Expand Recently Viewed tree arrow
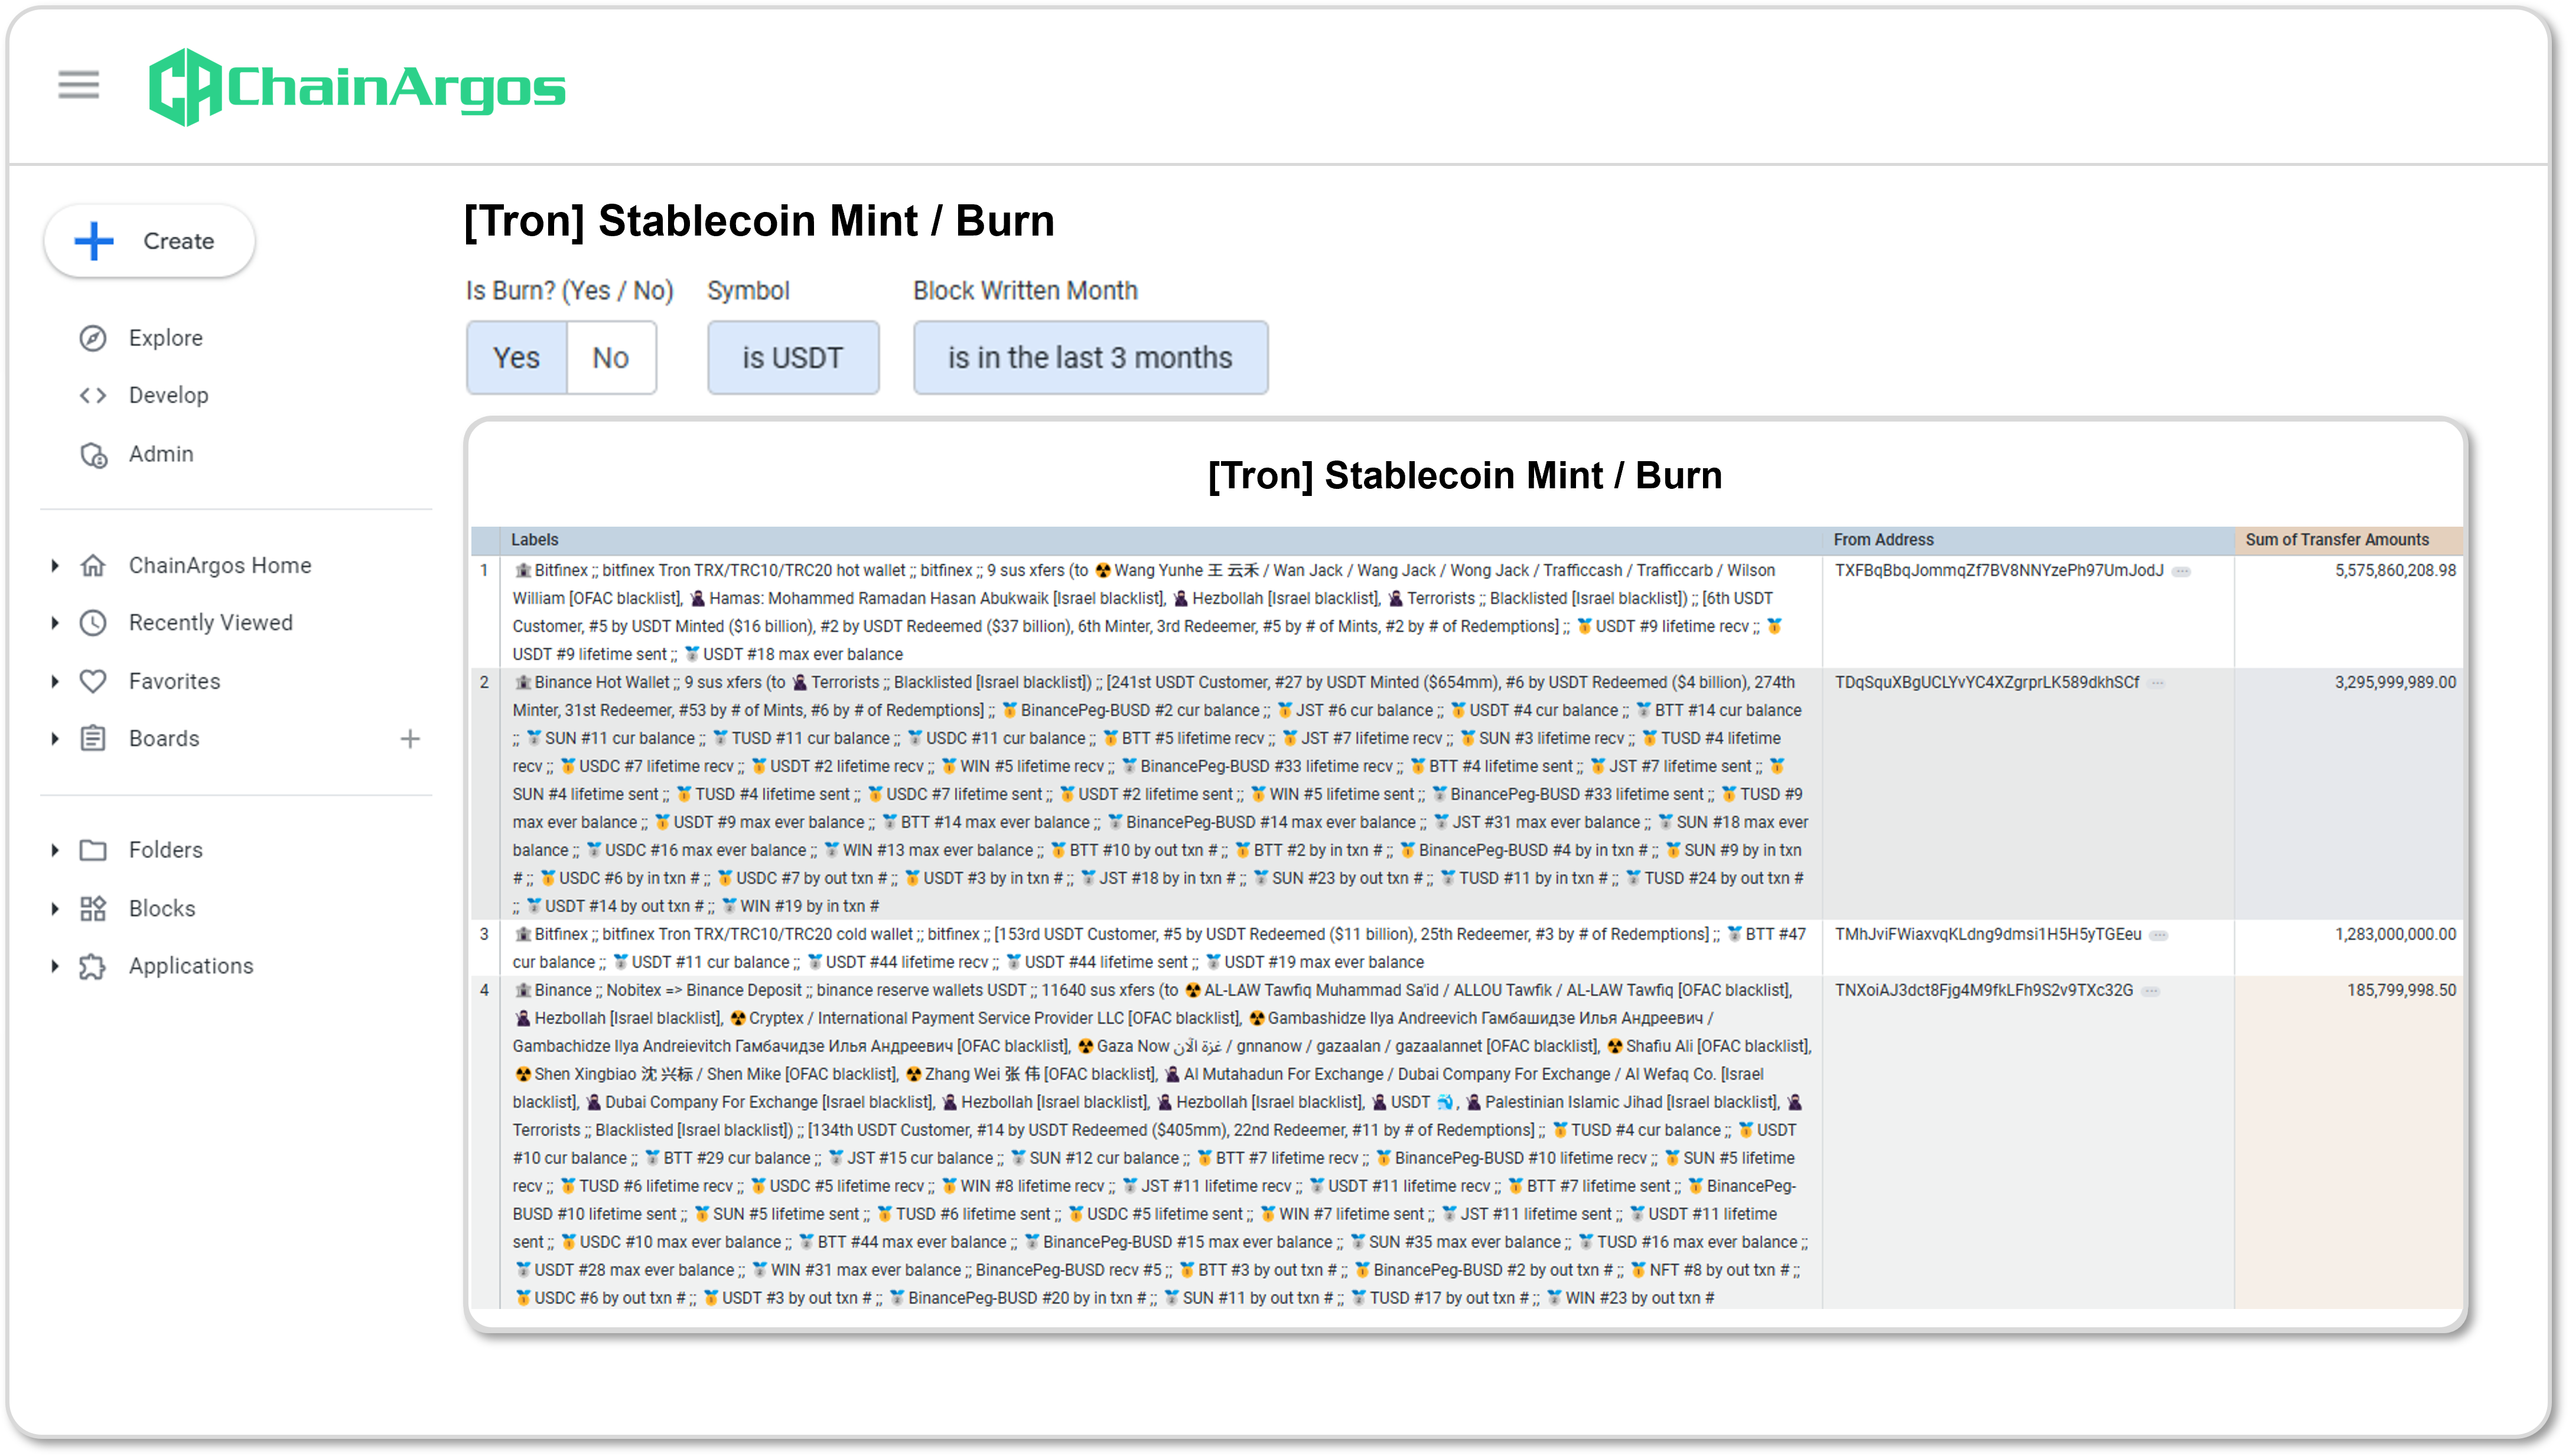Screen dimensions: 2569x1456 55,623
